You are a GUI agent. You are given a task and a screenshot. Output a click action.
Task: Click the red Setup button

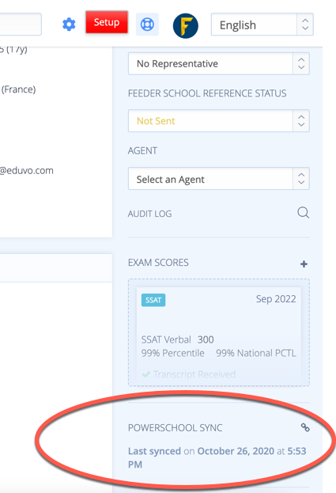coord(107,22)
